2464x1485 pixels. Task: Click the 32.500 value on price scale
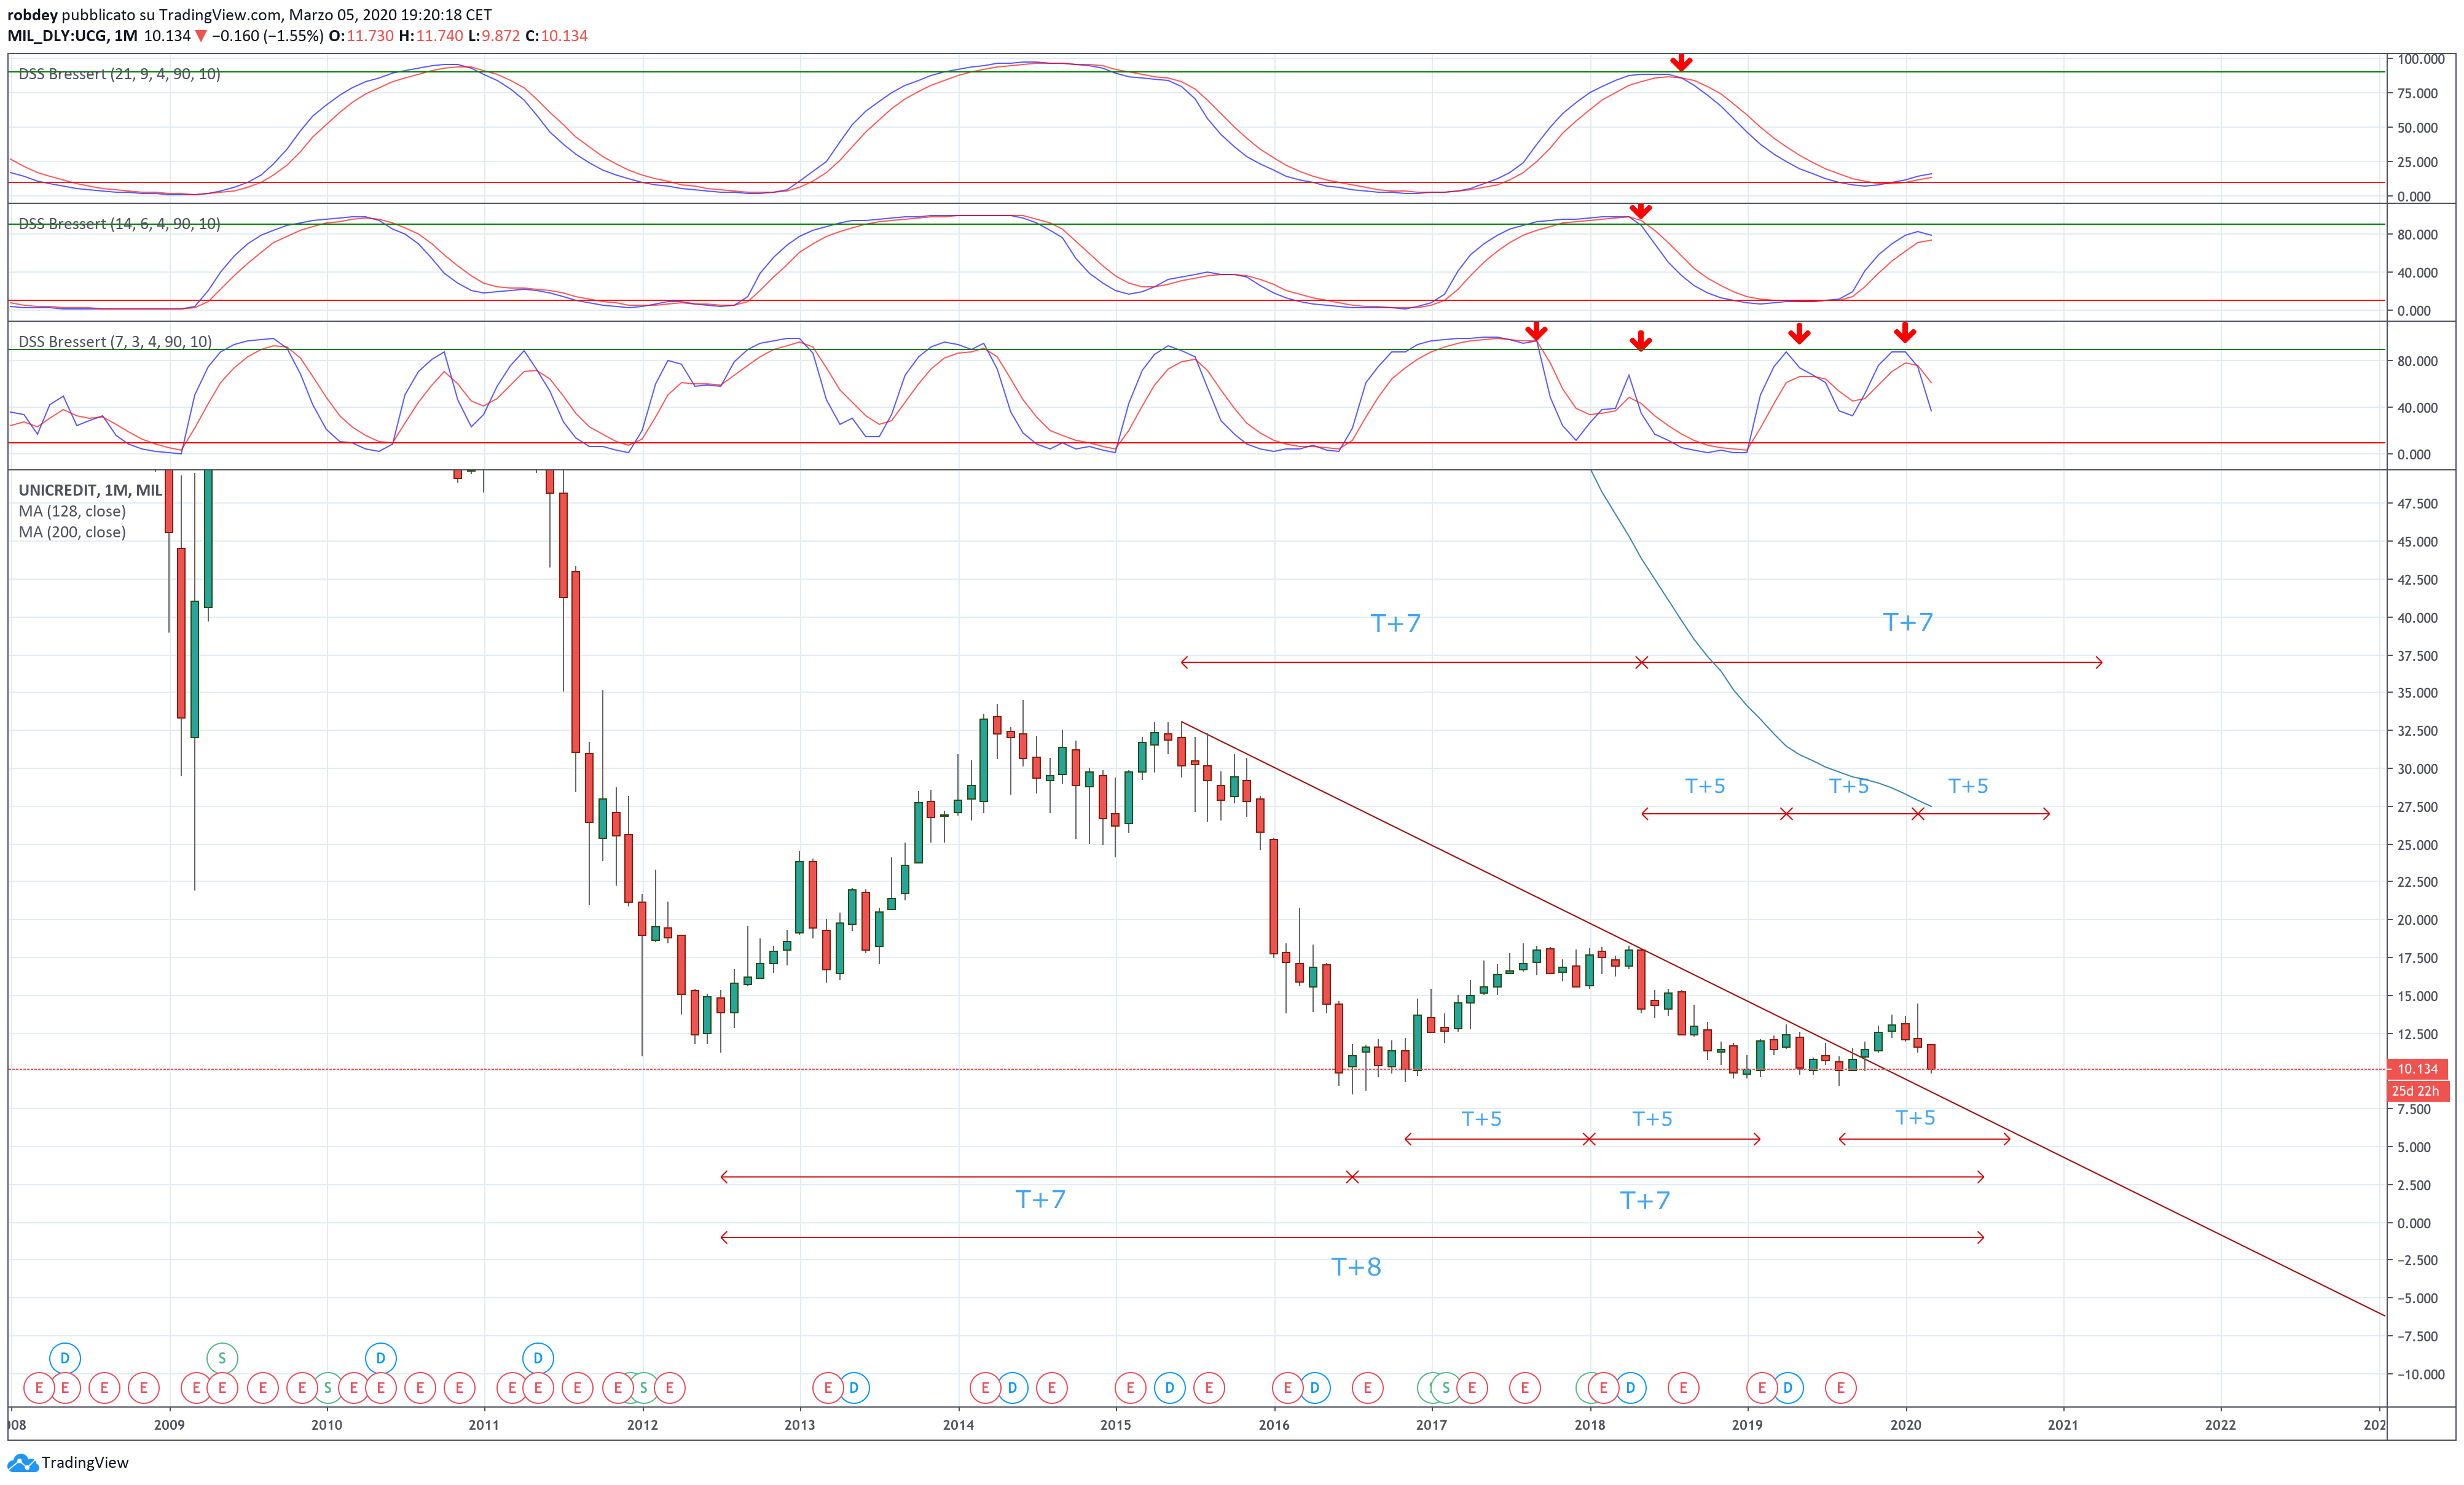pos(2417,730)
